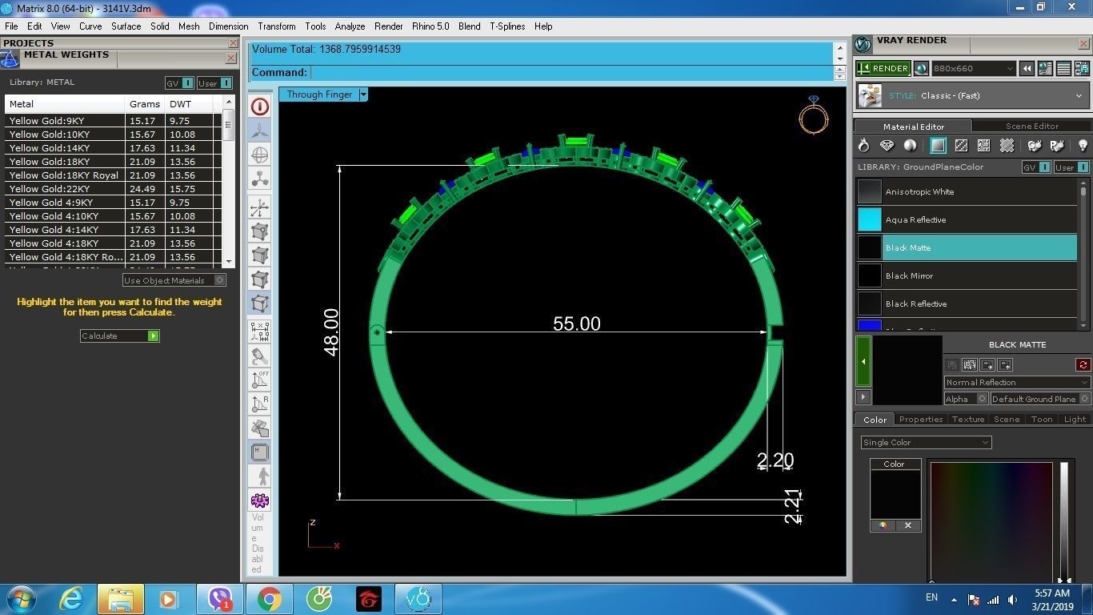Click the three-node molecule icon in viewport toolbar
The height and width of the screenshot is (615, 1093).
point(260,179)
